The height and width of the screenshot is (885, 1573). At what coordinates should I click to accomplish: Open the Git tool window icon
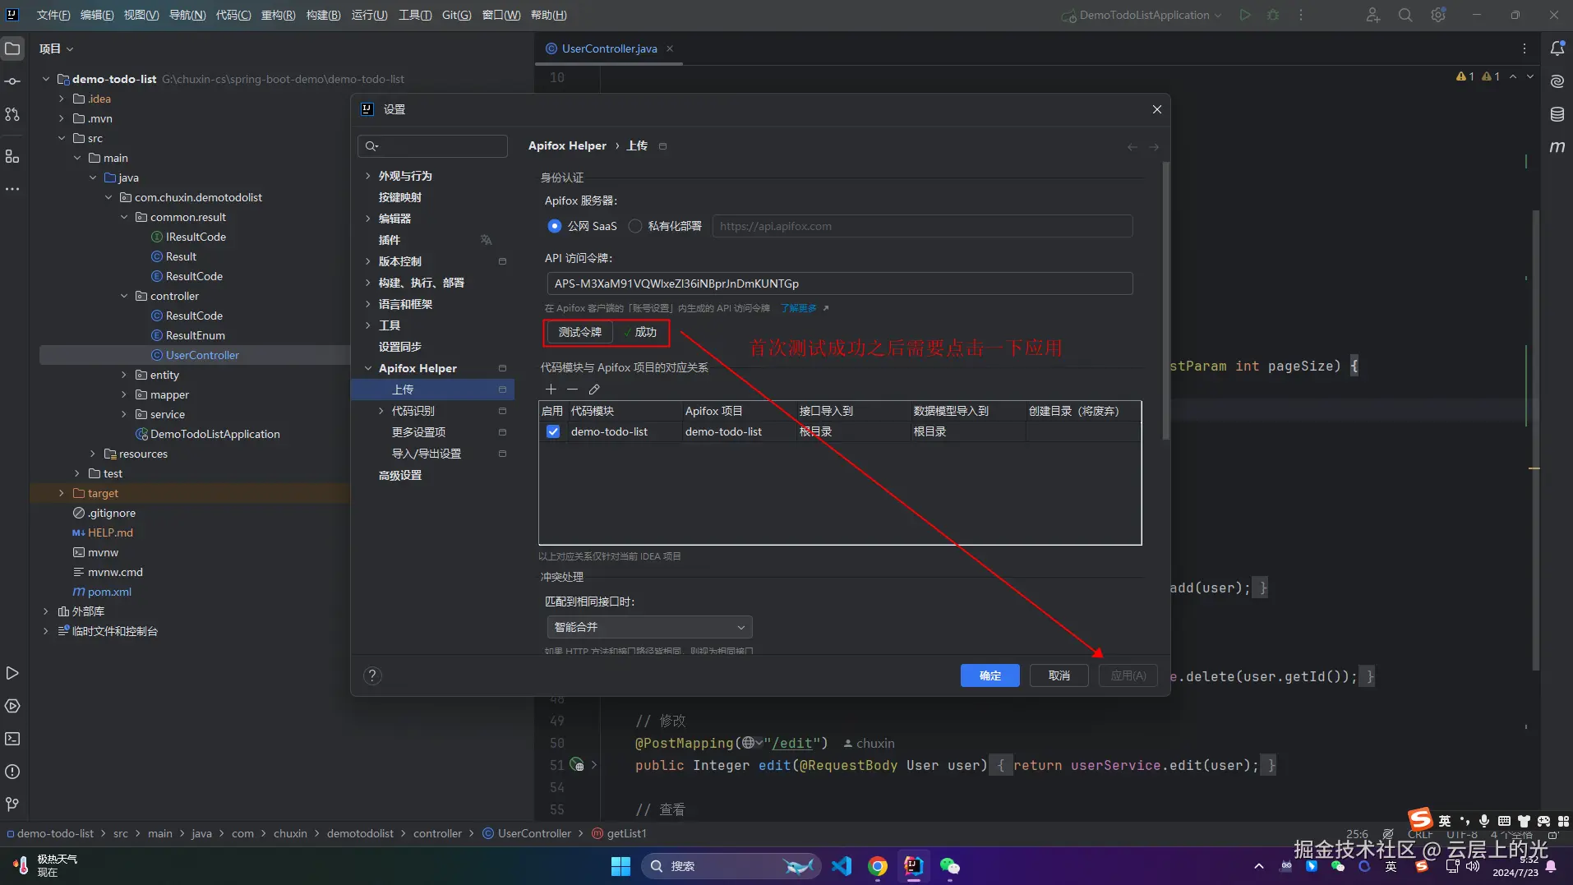[x=12, y=804]
